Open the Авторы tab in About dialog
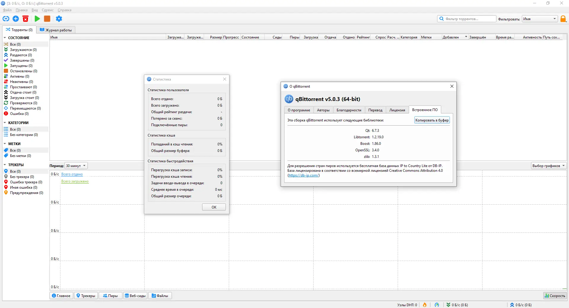This screenshot has width=569, height=308. (323, 110)
